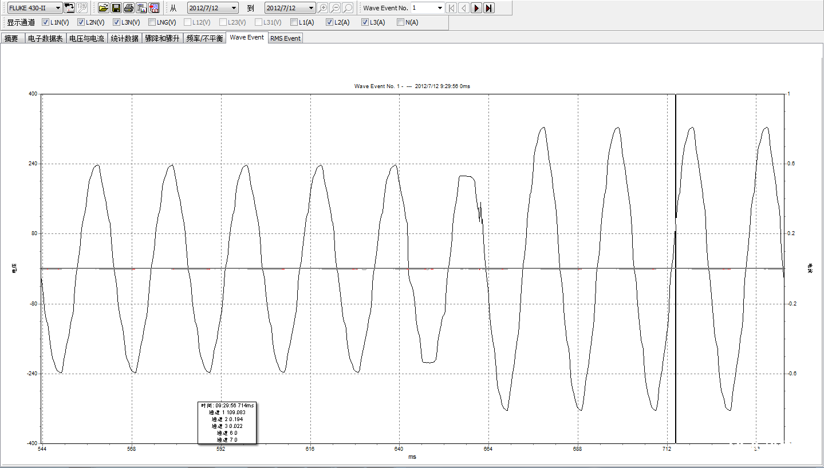Uncheck the L2N(V) channel checkbox

[x=81, y=22]
